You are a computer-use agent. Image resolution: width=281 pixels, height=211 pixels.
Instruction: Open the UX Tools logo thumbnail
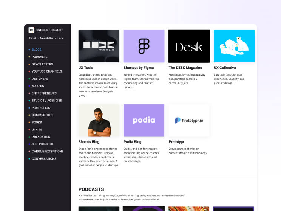click(x=99, y=46)
